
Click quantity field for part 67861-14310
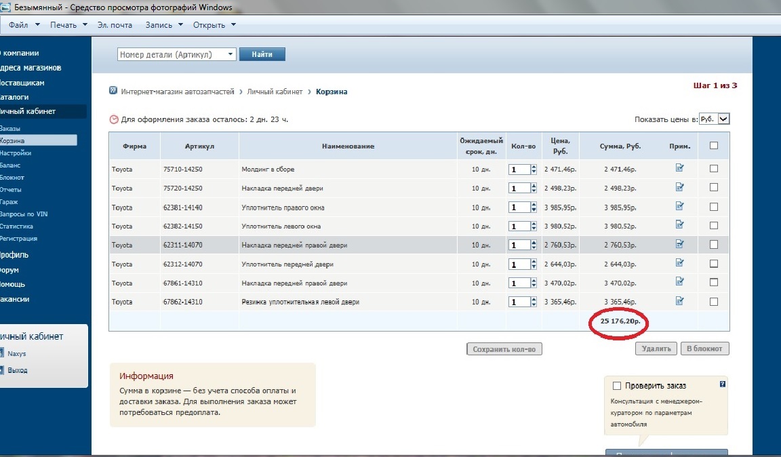[519, 283]
